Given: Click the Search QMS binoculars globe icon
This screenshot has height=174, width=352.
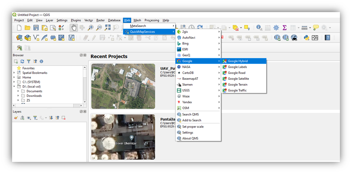Looking at the screenshot, I should click(294, 37).
